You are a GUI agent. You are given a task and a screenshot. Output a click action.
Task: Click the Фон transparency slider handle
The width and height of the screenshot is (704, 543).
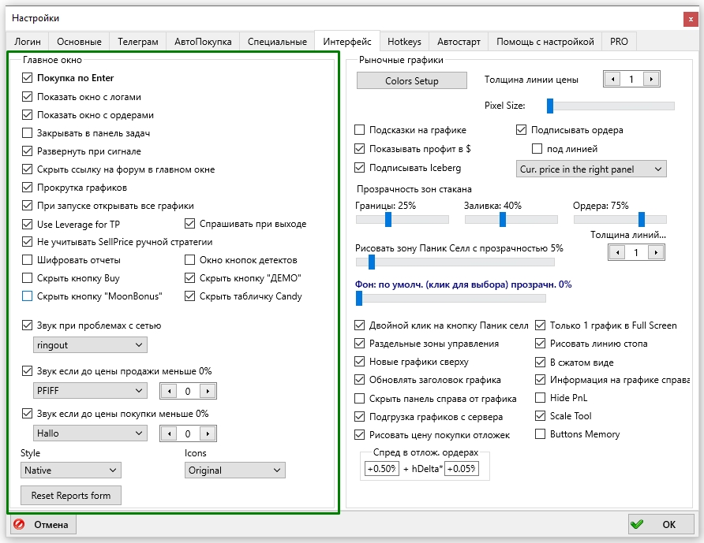[x=359, y=298]
